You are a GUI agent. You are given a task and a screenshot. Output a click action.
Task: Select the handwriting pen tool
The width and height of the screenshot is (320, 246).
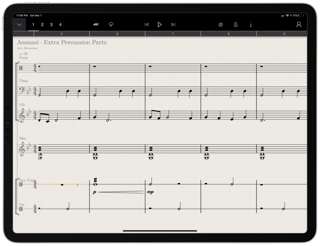click(96, 25)
